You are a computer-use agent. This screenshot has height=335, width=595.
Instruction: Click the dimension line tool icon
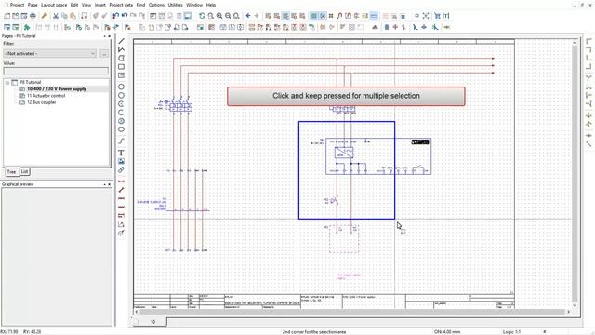[x=122, y=181]
